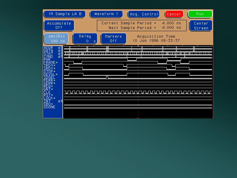Select the DEVSL* signal label
The height and width of the screenshot is (178, 237).
(x=51, y=74)
